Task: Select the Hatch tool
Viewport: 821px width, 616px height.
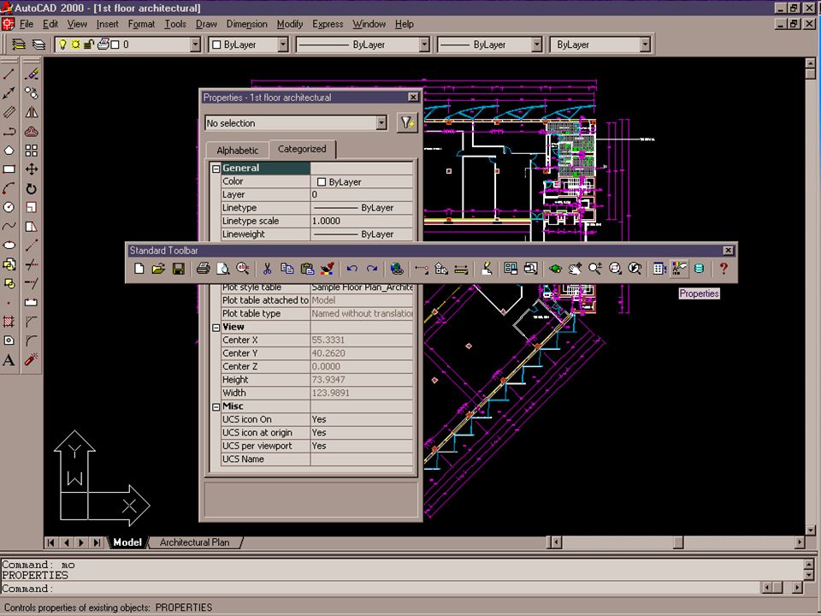Action: click(x=9, y=321)
